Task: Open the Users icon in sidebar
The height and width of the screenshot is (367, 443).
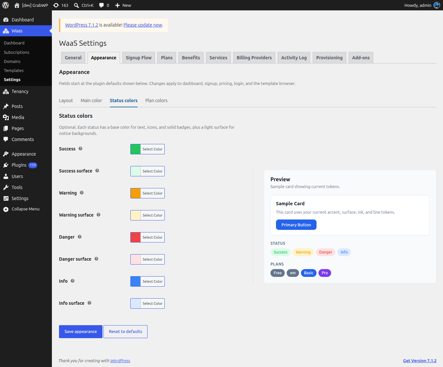Action: coord(6,176)
